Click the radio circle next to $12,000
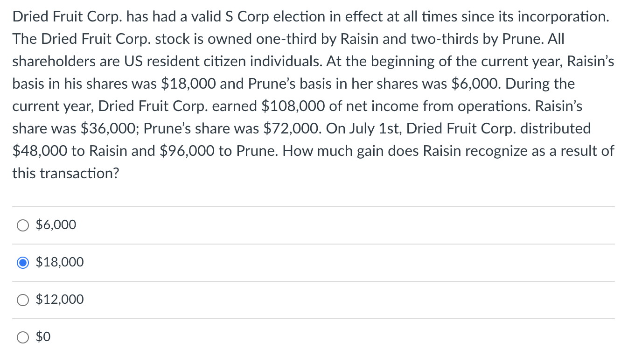The width and height of the screenshot is (628, 364). click(22, 300)
